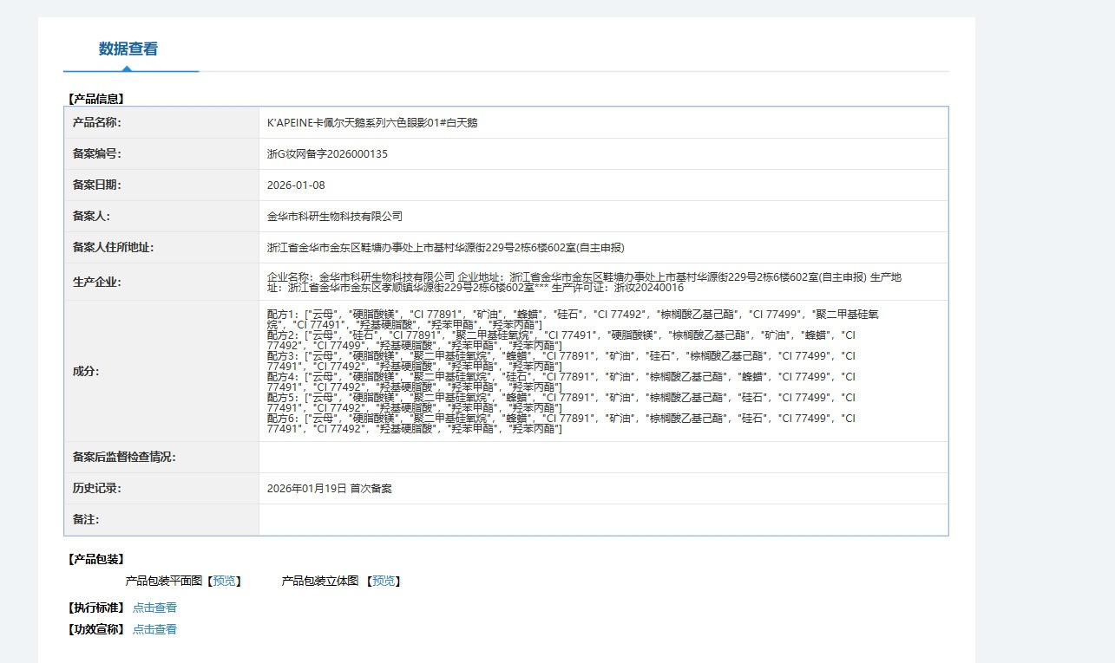Click the 配方6 ingredients line
Viewport: 1115px width, 663px height.
coord(561,423)
